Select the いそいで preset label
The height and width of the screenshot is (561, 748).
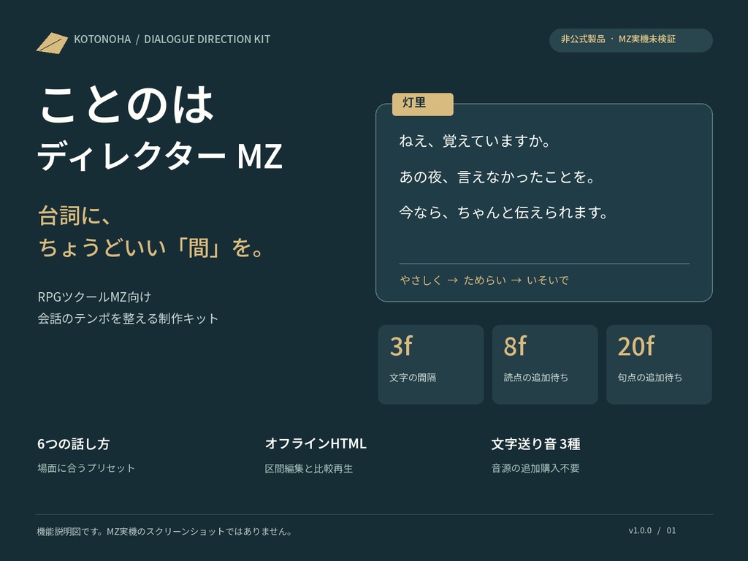[548, 280]
